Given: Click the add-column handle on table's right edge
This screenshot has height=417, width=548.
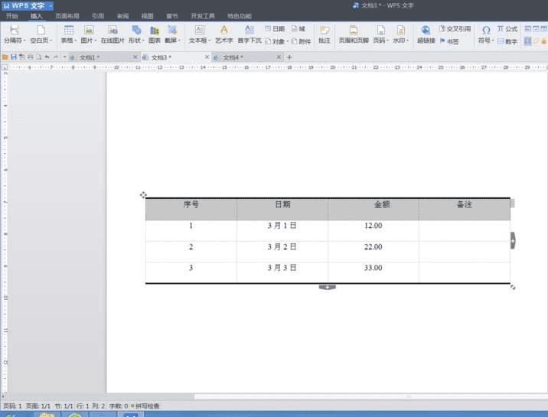Looking at the screenshot, I should pos(513,240).
